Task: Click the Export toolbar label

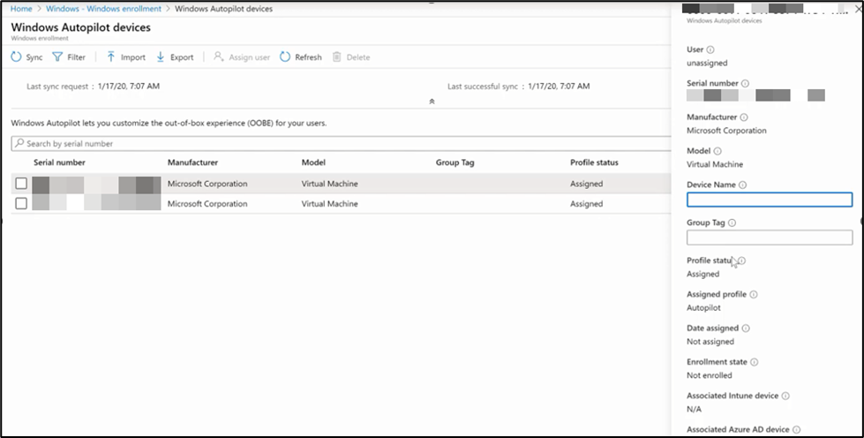Action: tap(182, 57)
